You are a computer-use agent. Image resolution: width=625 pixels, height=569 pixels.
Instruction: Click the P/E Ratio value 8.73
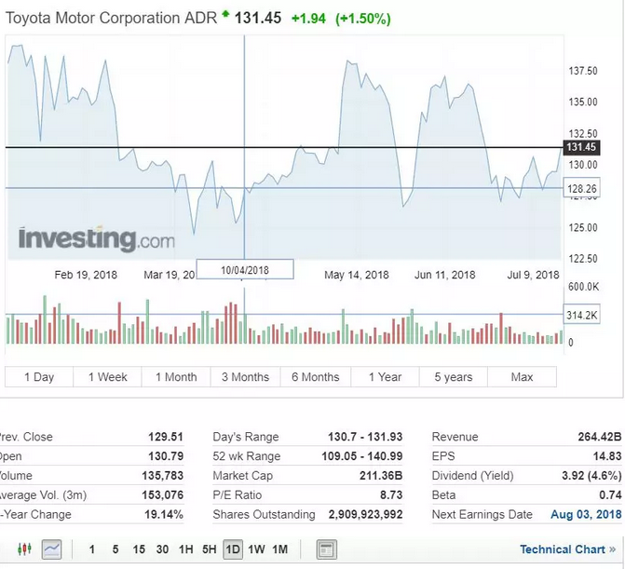(x=391, y=495)
